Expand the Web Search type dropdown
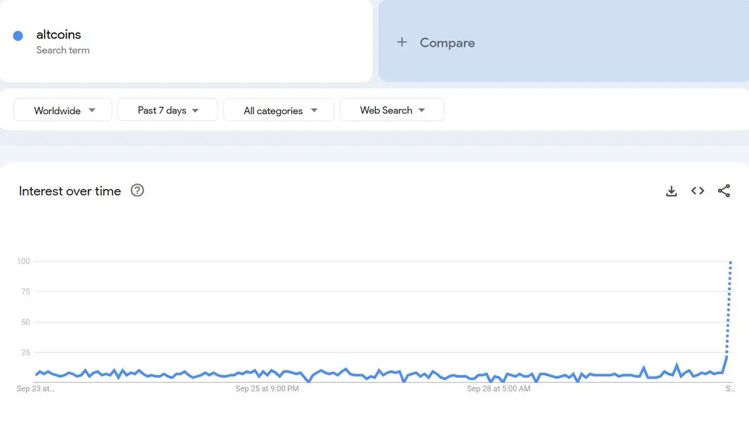Screen dimensions: 749x429 pyautogui.click(x=392, y=110)
